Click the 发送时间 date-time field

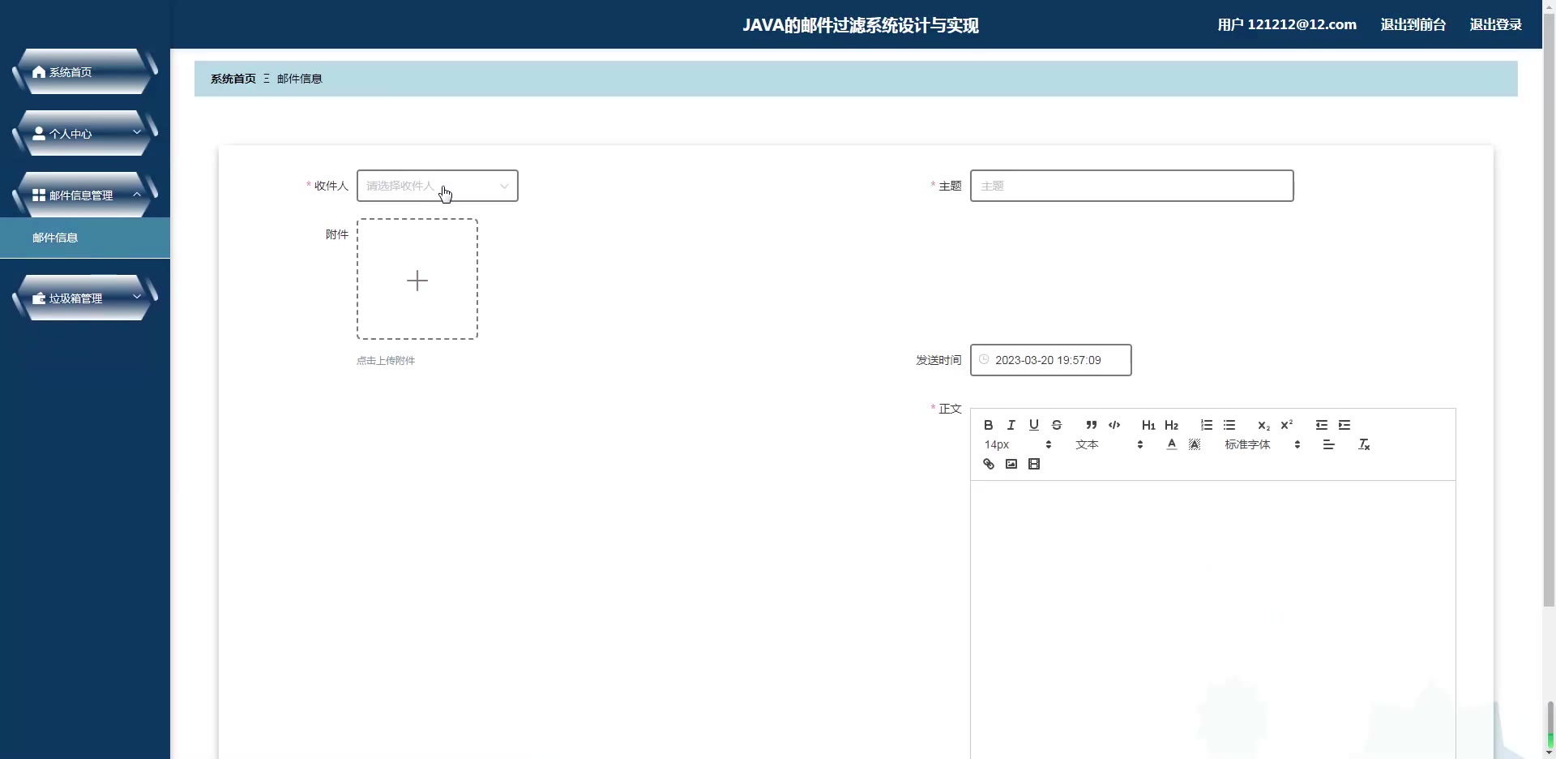(1050, 360)
